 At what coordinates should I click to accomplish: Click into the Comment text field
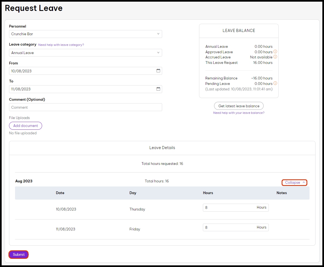(85, 107)
